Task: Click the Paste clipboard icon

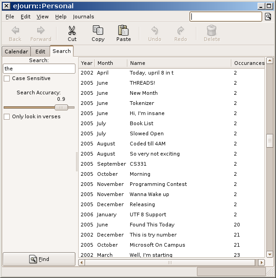Action: tap(123, 31)
